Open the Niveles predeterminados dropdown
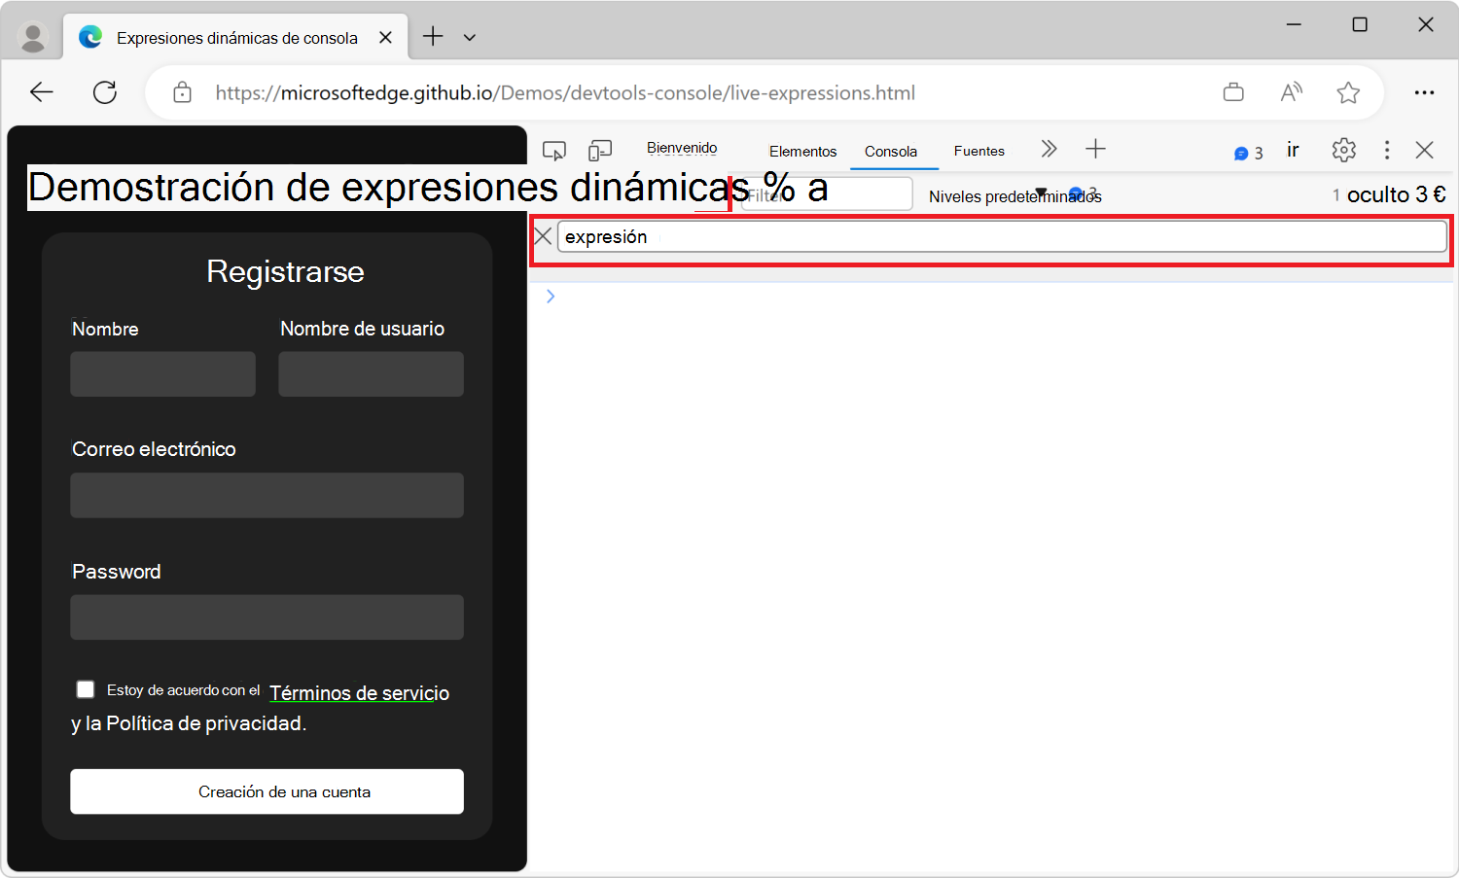This screenshot has width=1459, height=878. [x=1014, y=195]
